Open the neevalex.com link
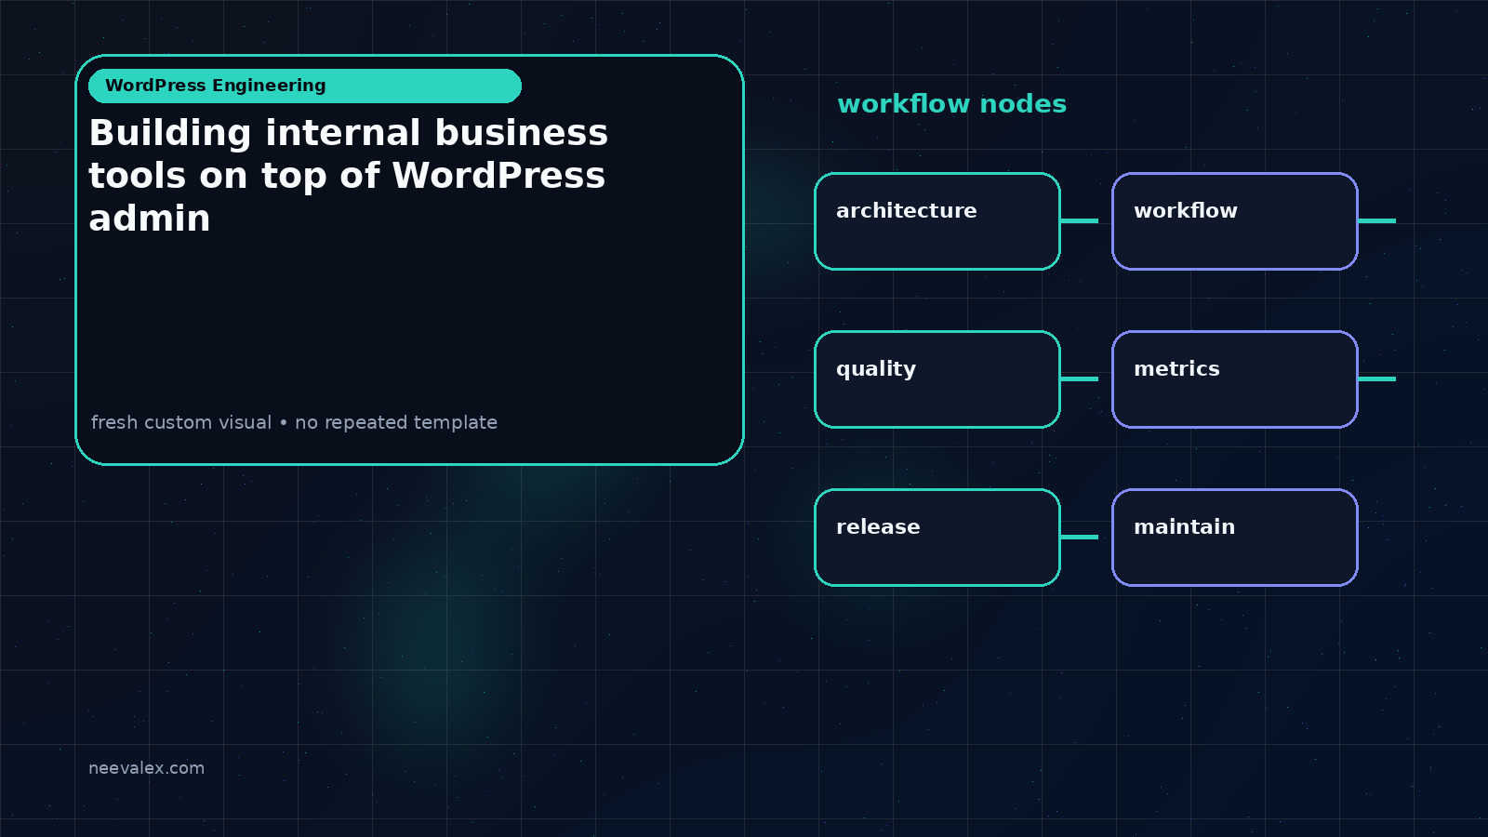Image resolution: width=1488 pixels, height=837 pixels. click(146, 768)
